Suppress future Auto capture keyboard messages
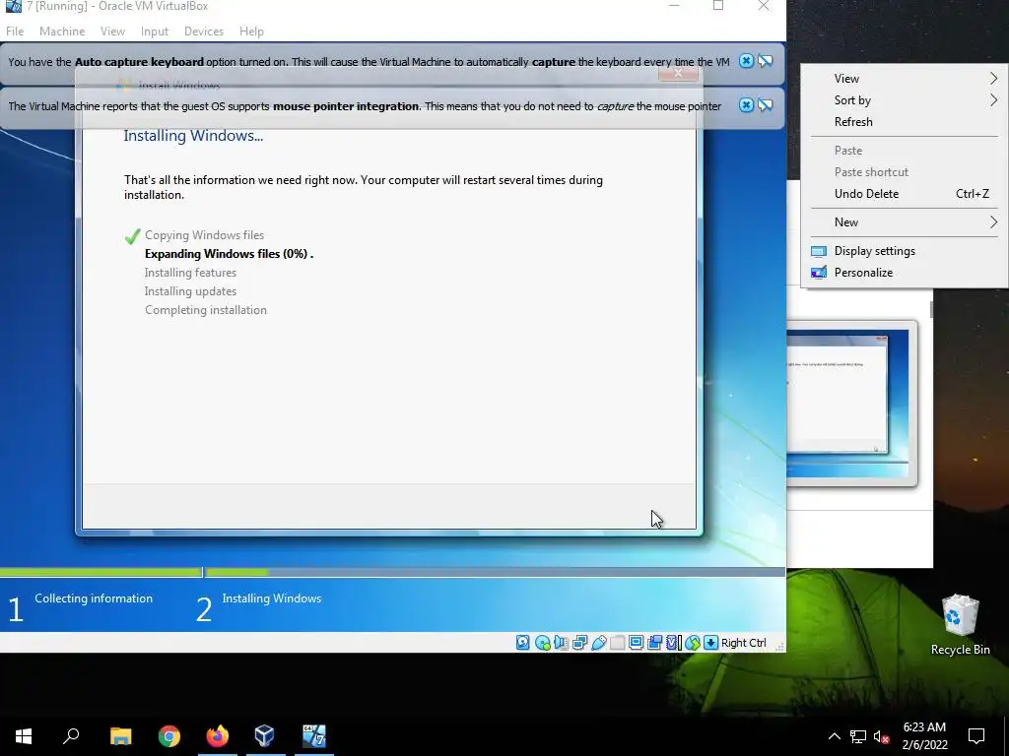Viewport: 1009px width, 756px height. pos(765,61)
